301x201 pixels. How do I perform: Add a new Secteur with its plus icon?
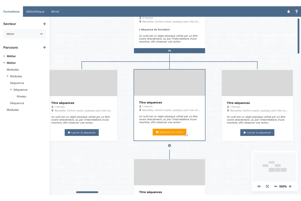tap(44, 24)
